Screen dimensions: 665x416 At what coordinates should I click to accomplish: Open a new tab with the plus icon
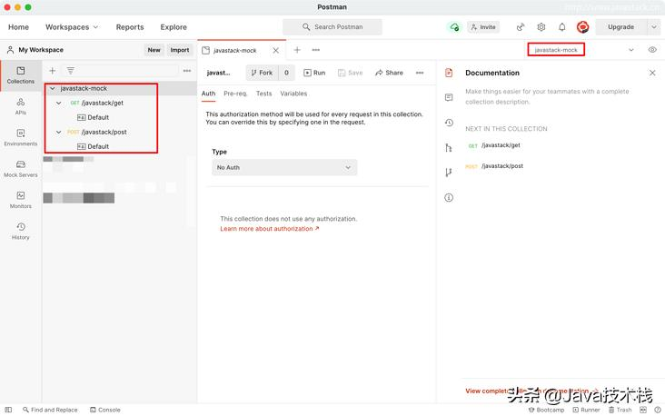pos(297,50)
